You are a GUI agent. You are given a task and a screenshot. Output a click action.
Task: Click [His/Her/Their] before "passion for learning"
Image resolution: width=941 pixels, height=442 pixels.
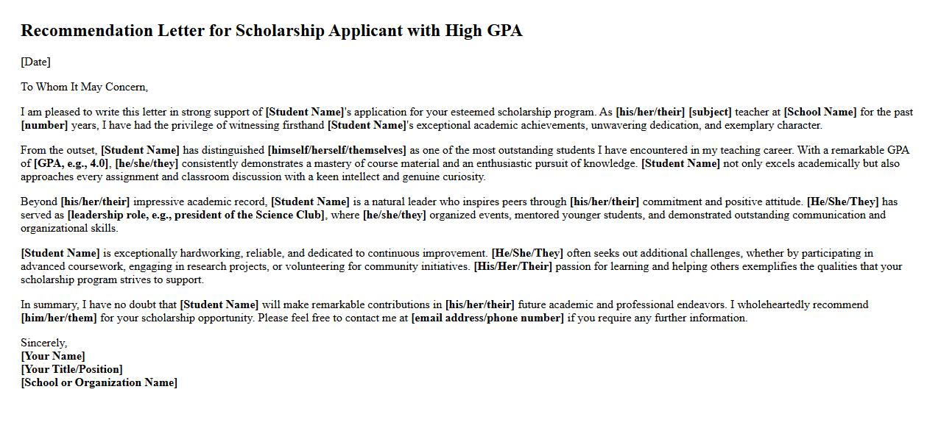pos(512,266)
